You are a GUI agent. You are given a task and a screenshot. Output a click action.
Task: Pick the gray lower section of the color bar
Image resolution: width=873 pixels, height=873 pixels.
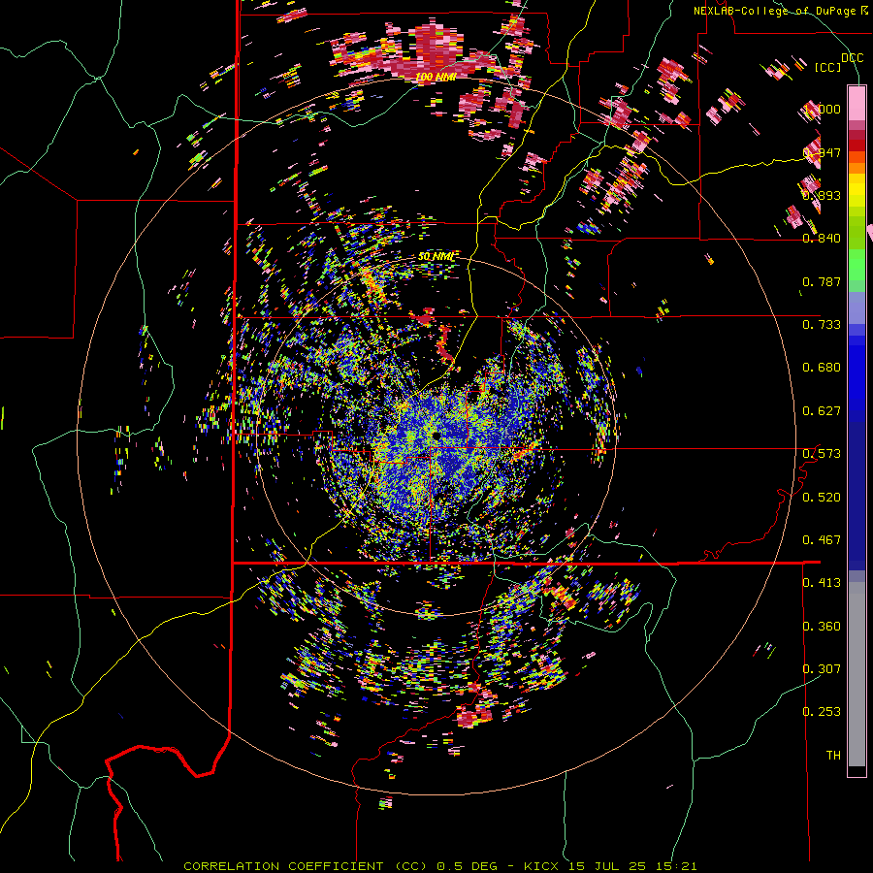tap(857, 674)
